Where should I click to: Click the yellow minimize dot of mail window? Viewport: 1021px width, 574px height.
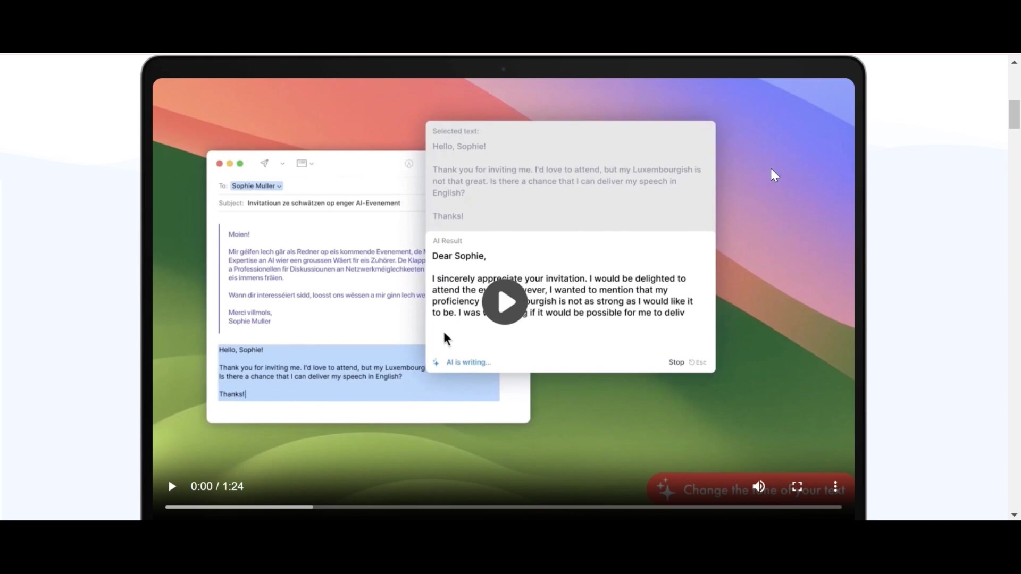(x=230, y=164)
